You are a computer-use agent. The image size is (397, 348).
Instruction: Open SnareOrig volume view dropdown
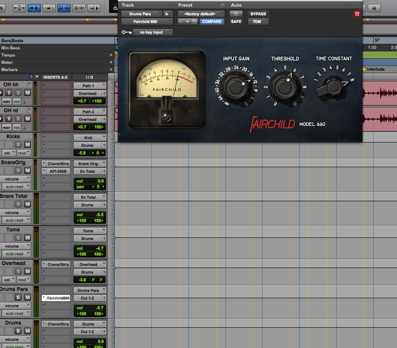pos(15,179)
